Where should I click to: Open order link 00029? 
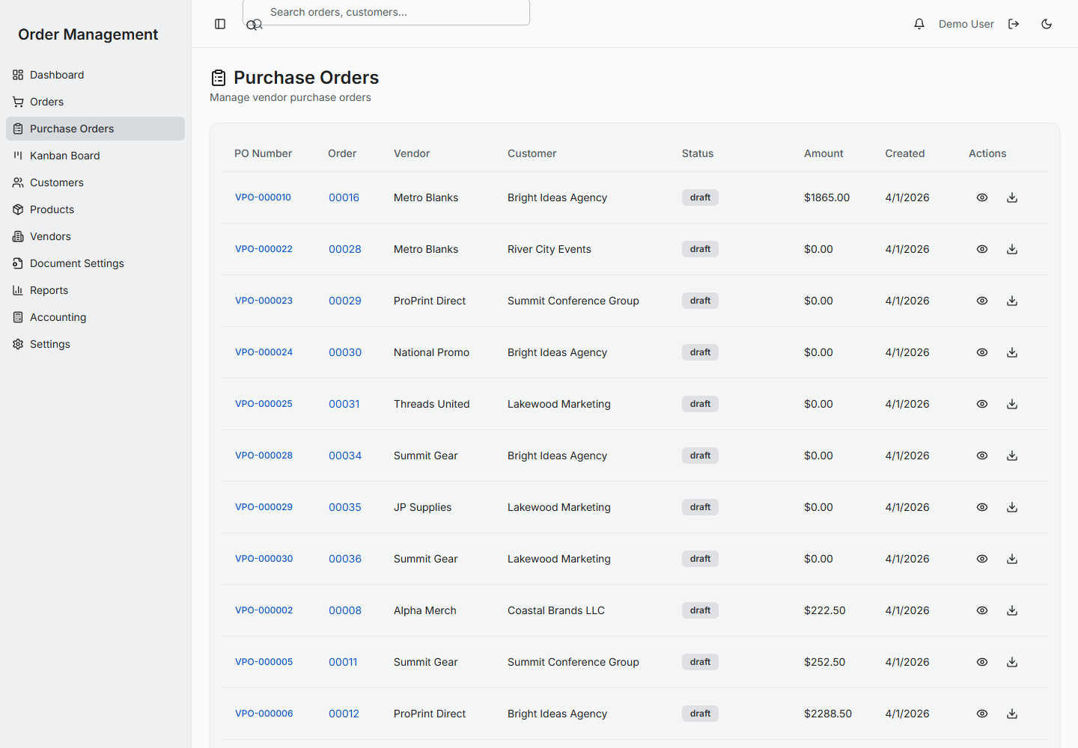[x=344, y=301]
